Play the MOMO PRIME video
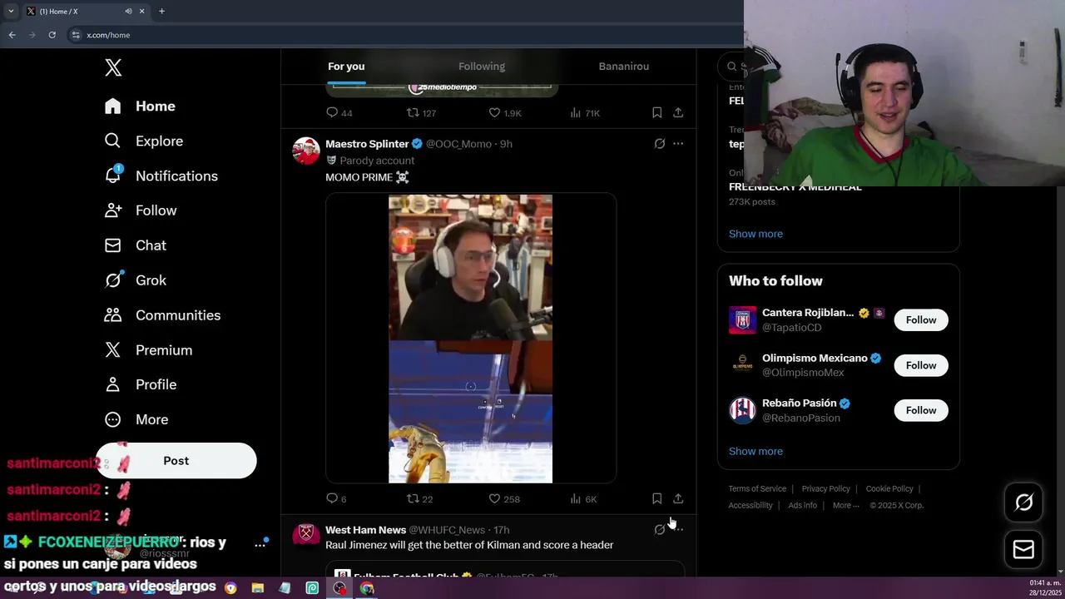 pos(470,339)
